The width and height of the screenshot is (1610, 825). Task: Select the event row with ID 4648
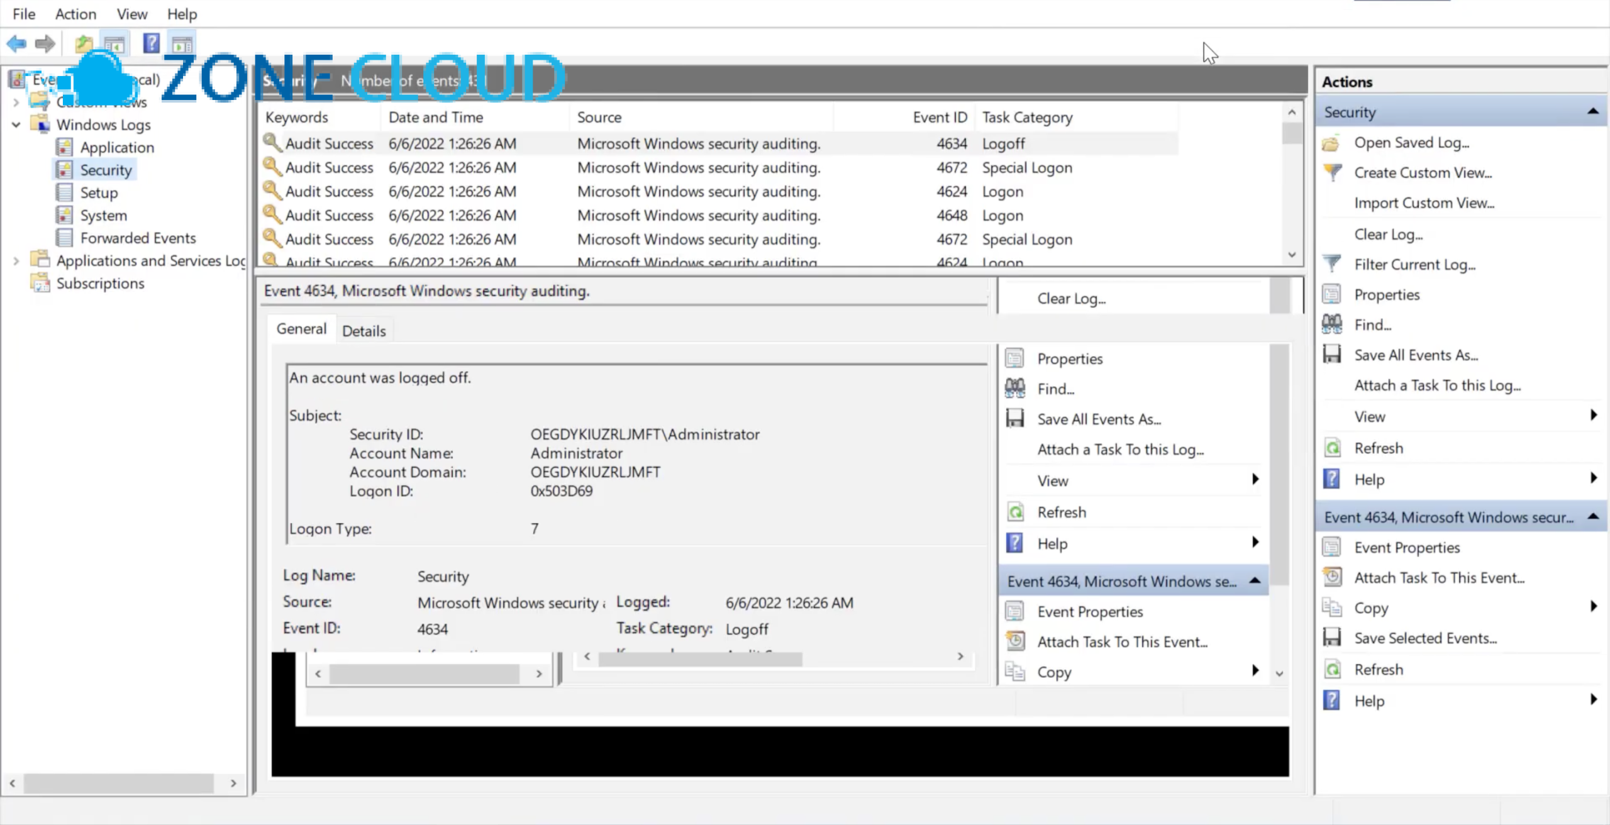[719, 215]
